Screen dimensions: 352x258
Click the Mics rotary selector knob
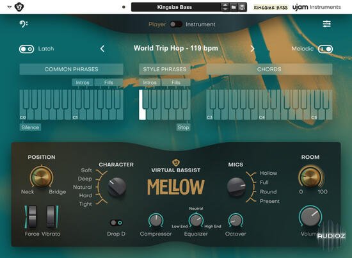click(236, 187)
